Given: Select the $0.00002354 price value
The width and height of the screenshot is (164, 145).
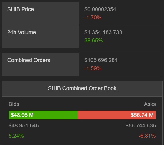Looking at the screenshot, I should [100, 9].
